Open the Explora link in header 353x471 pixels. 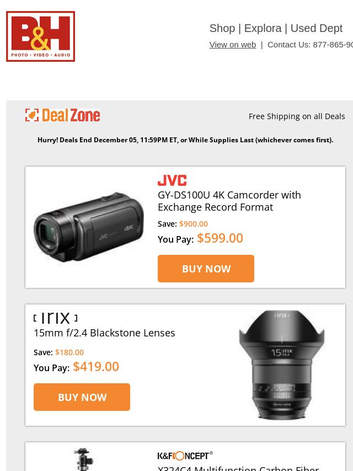263,28
